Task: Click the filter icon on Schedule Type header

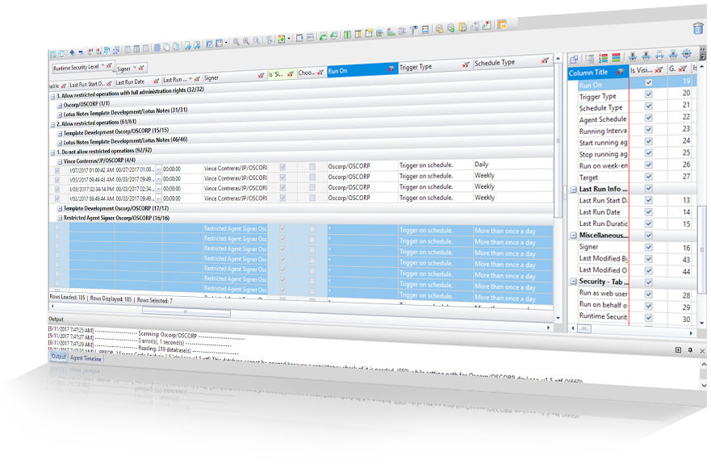Action: click(x=545, y=61)
